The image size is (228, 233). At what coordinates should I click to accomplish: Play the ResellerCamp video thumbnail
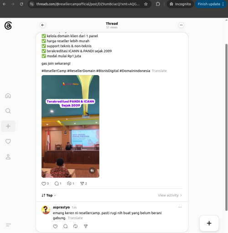coord(70,127)
